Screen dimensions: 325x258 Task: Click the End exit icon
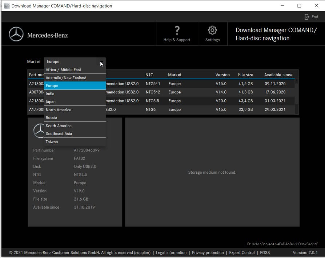[x=307, y=17]
